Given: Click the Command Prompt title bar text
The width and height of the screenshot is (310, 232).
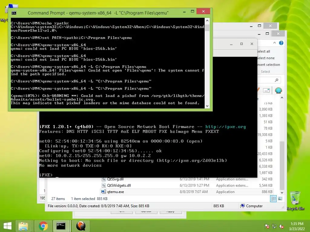Looking at the screenshot, I should click(98, 13).
